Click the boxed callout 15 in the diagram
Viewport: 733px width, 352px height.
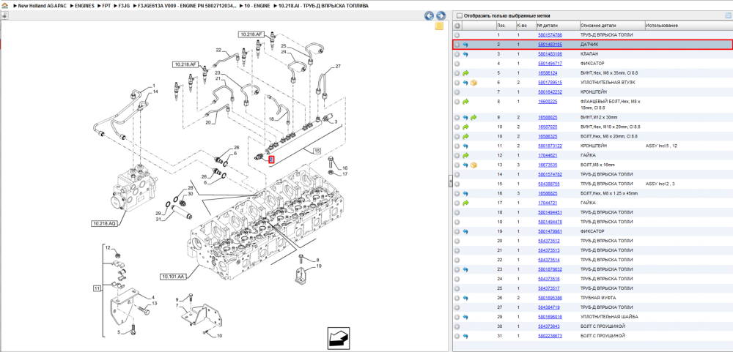click(x=317, y=151)
